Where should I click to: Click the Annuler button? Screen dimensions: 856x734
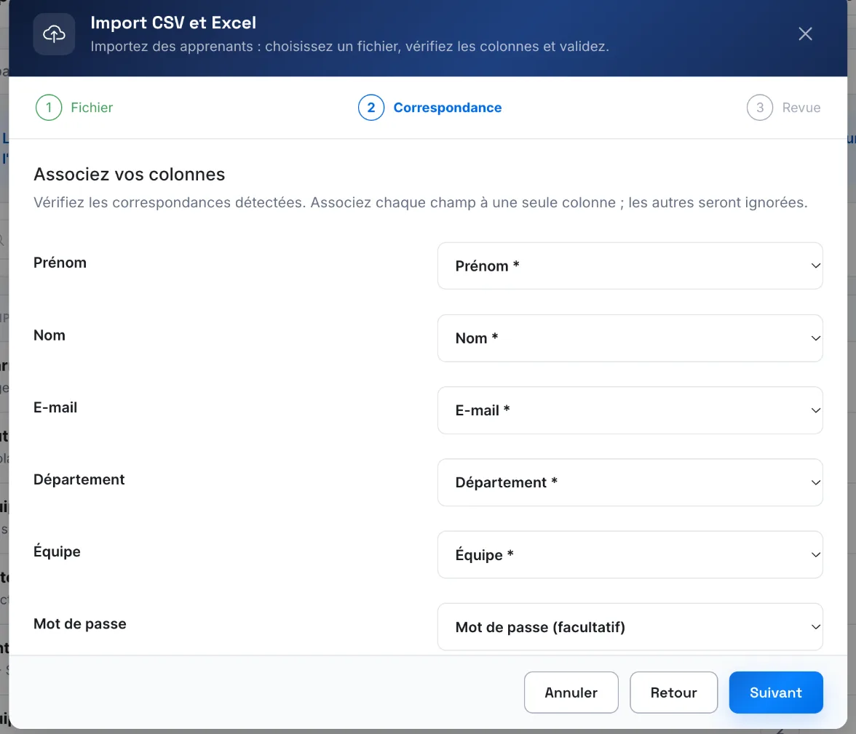click(x=571, y=693)
